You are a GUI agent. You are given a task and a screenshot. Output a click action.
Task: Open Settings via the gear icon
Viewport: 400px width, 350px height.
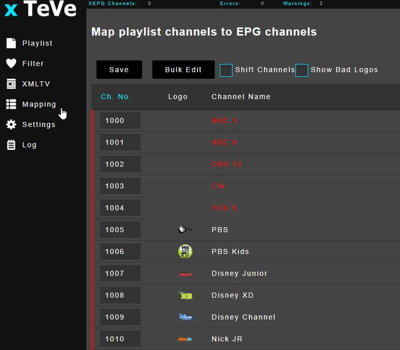[x=11, y=124]
